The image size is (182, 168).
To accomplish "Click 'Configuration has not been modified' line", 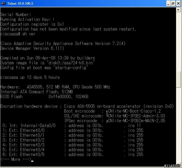I will pos(68,29).
